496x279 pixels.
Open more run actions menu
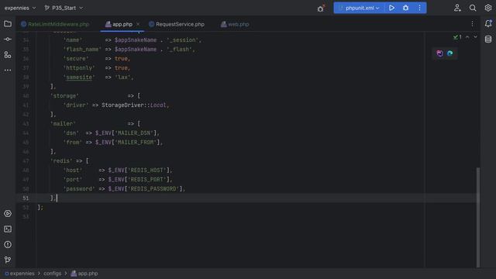coord(419,8)
